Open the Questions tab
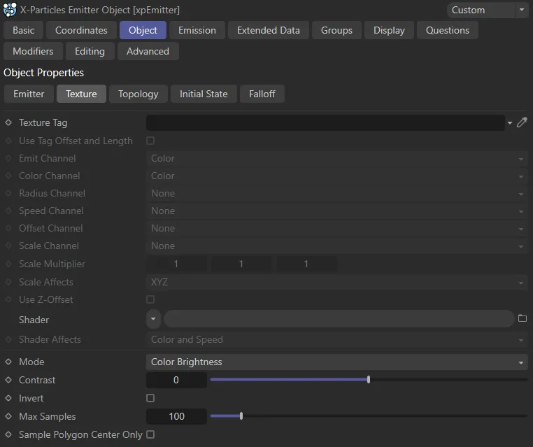The height and width of the screenshot is (447, 533). tap(448, 30)
